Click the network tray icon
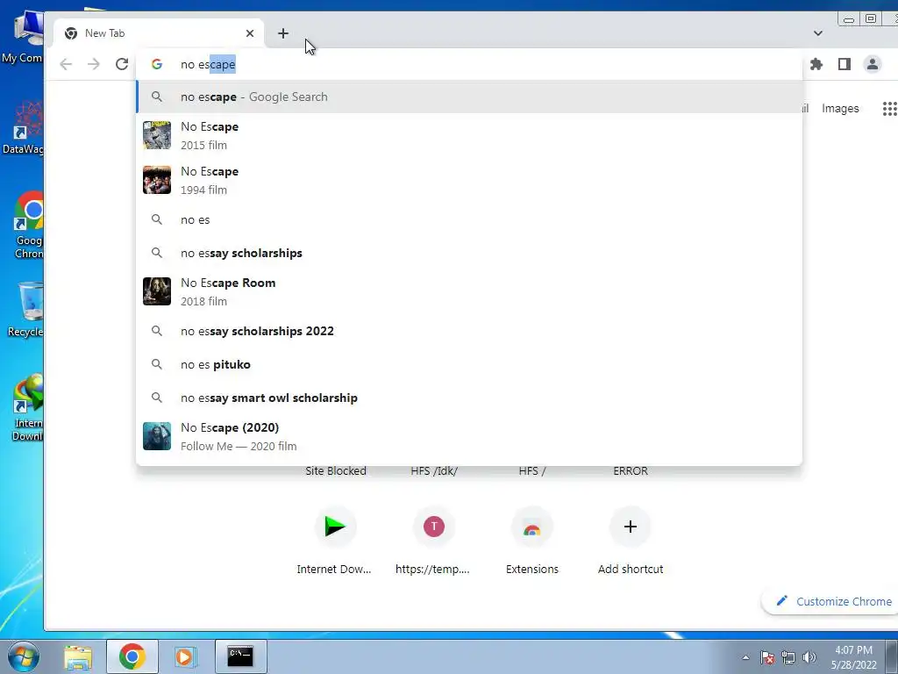Viewport: 898px width, 674px height. (788, 657)
